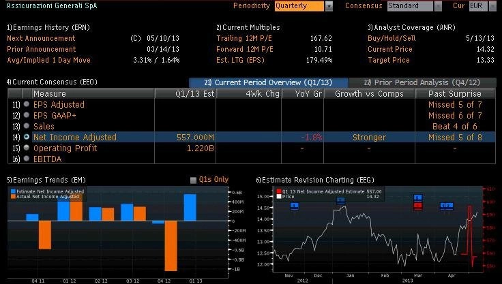Click the Operating Profit measure label
The height and width of the screenshot is (284, 502).
65,148
